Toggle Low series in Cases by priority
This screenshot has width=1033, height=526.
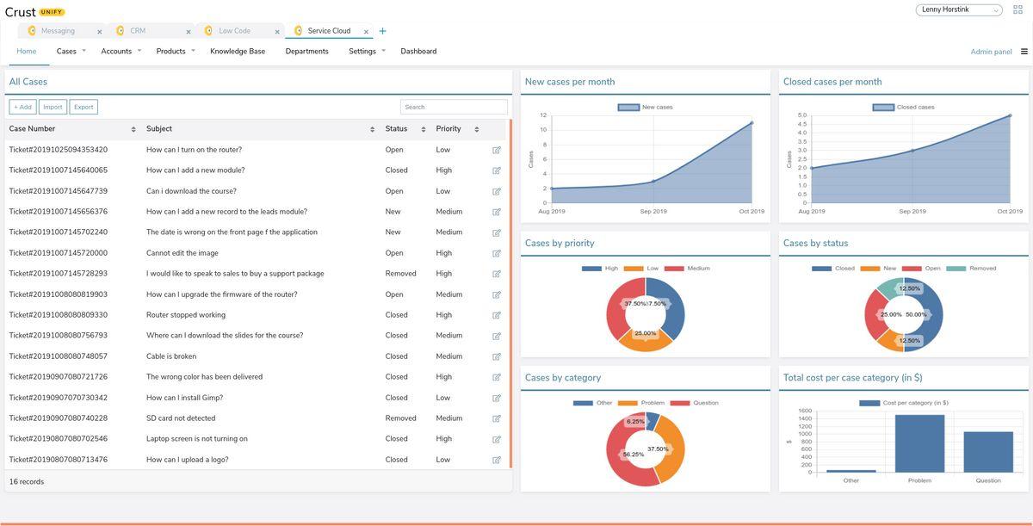[641, 268]
